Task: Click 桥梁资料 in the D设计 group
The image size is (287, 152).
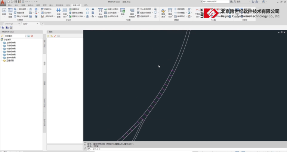Action: pos(46,9)
